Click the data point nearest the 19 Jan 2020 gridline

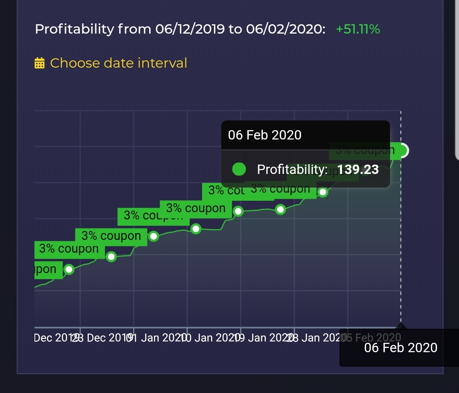(x=238, y=211)
